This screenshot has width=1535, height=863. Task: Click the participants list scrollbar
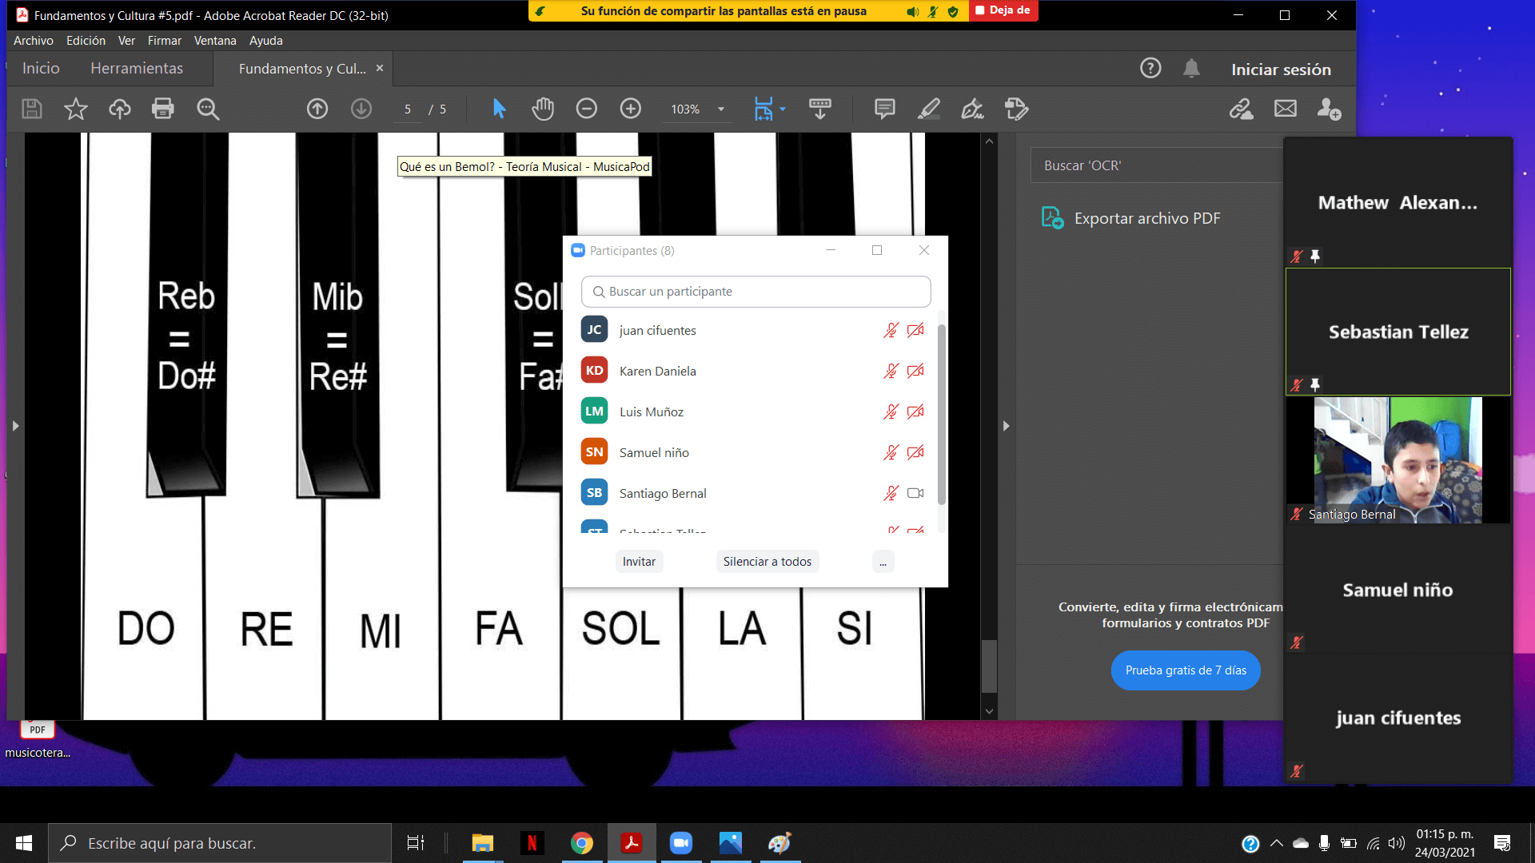tap(942, 415)
